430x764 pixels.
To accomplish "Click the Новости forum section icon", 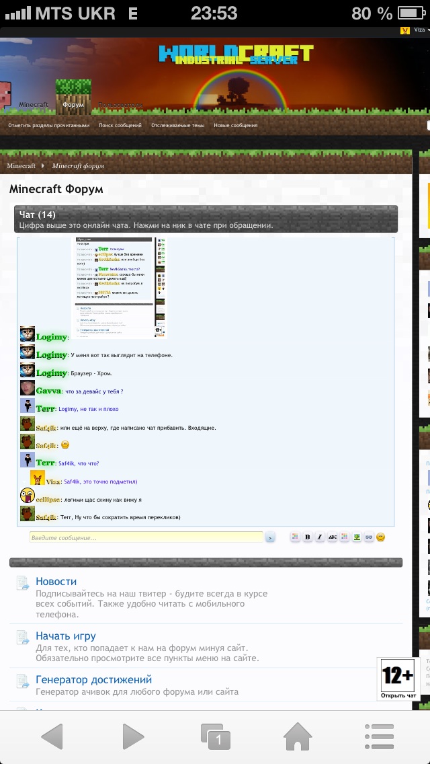I will tap(23, 583).
